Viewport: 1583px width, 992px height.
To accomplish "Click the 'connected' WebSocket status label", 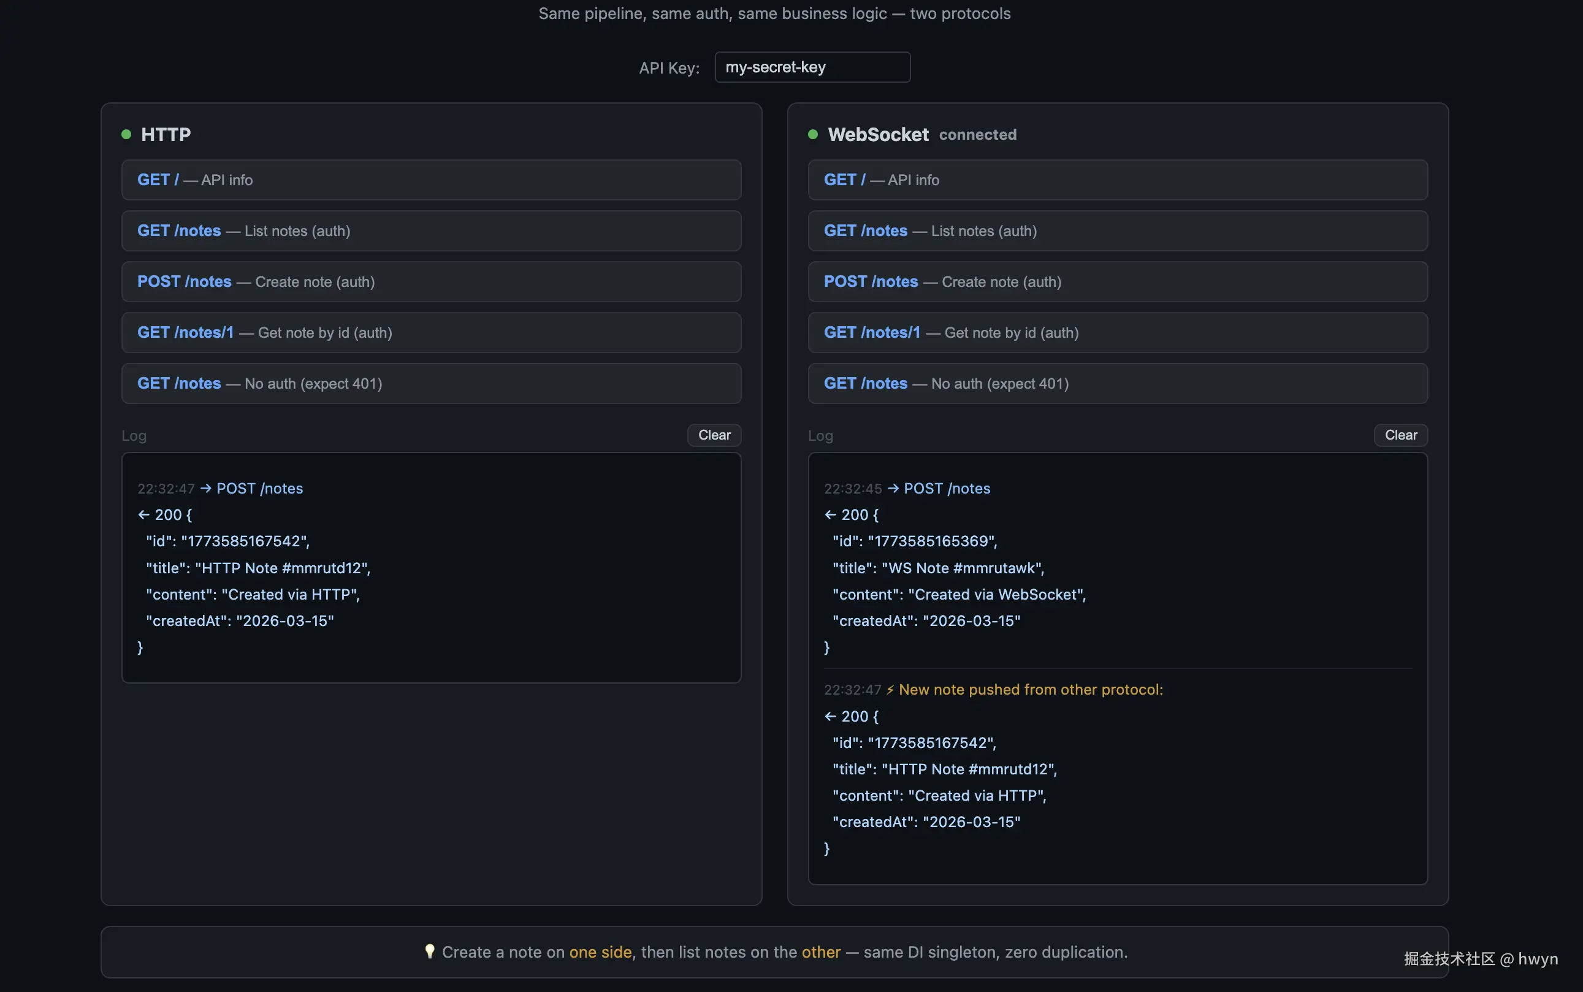I will (977, 135).
